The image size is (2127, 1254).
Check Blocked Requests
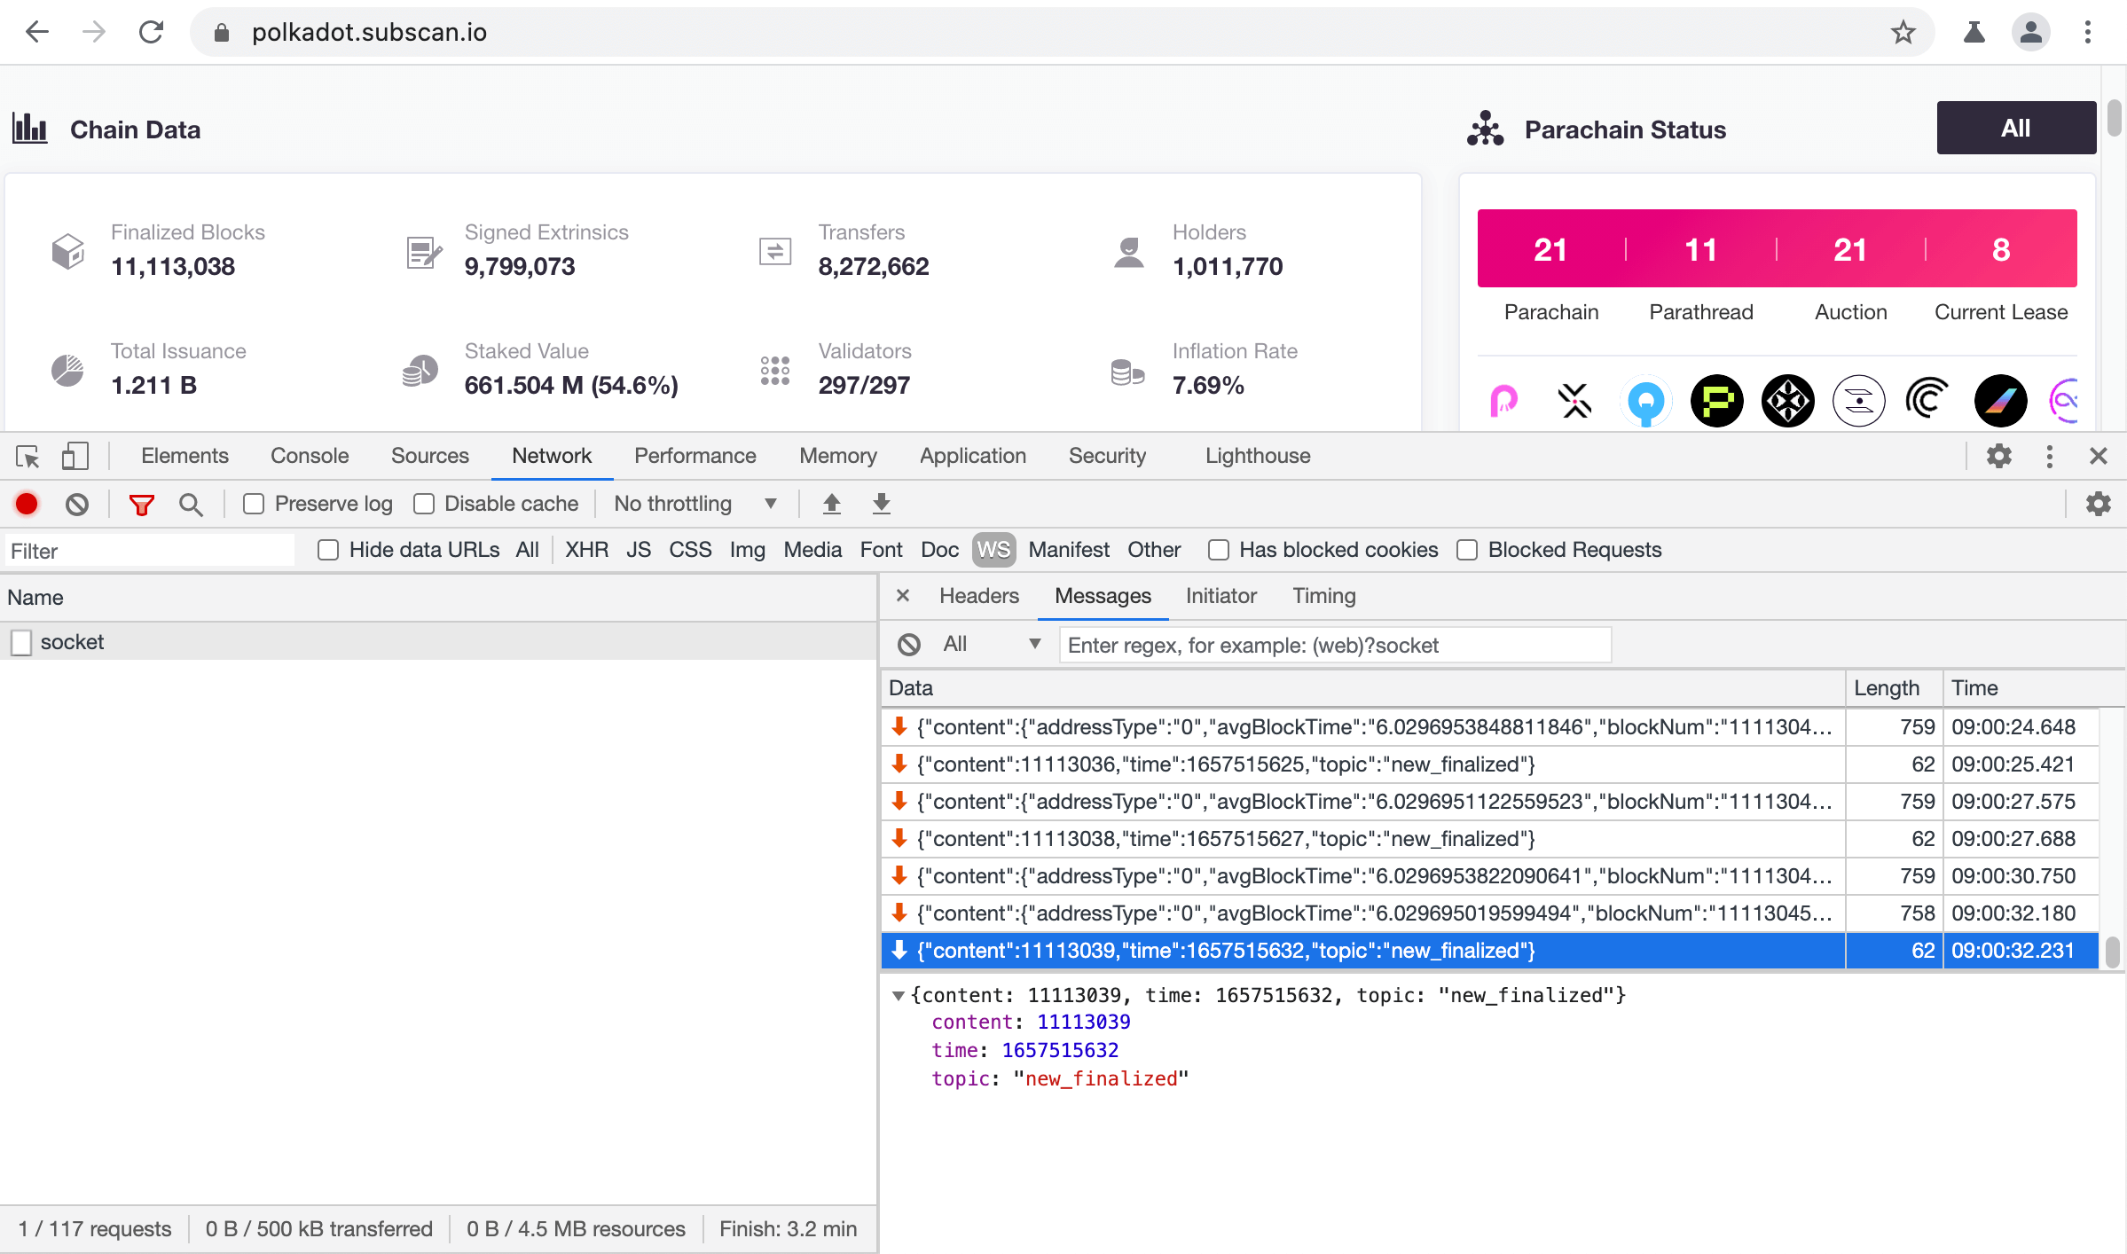1467,550
